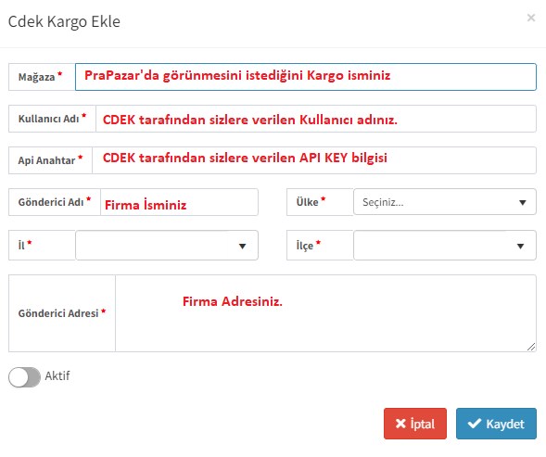Click the Gönderici Adı label
Image resolution: width=546 pixels, height=457 pixels.
[x=51, y=202]
